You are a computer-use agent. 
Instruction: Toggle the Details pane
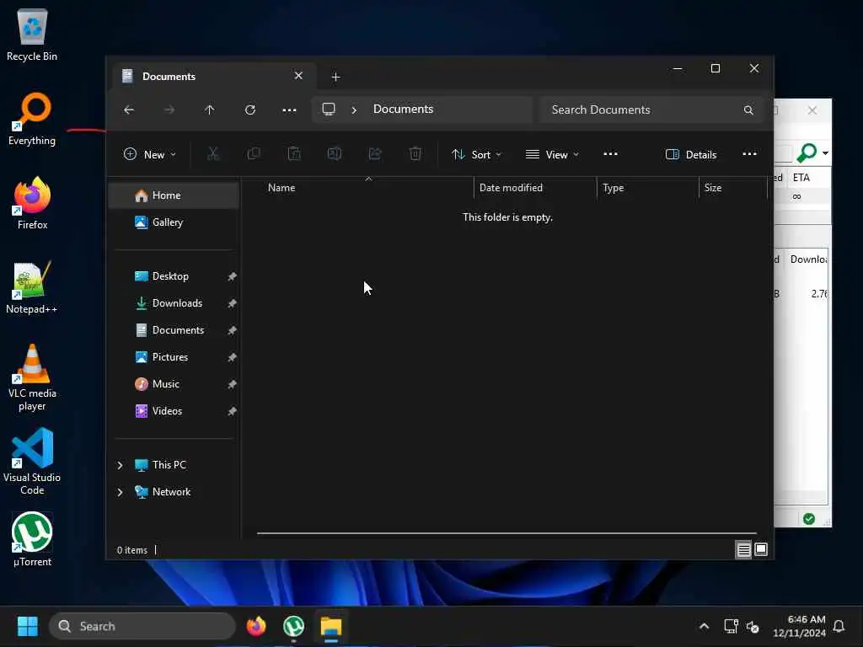691,155
